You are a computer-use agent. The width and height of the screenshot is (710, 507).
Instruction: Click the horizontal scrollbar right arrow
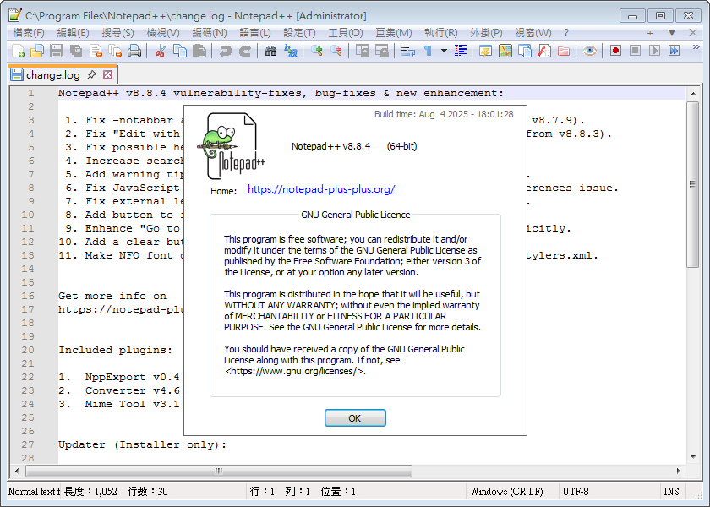(678, 471)
